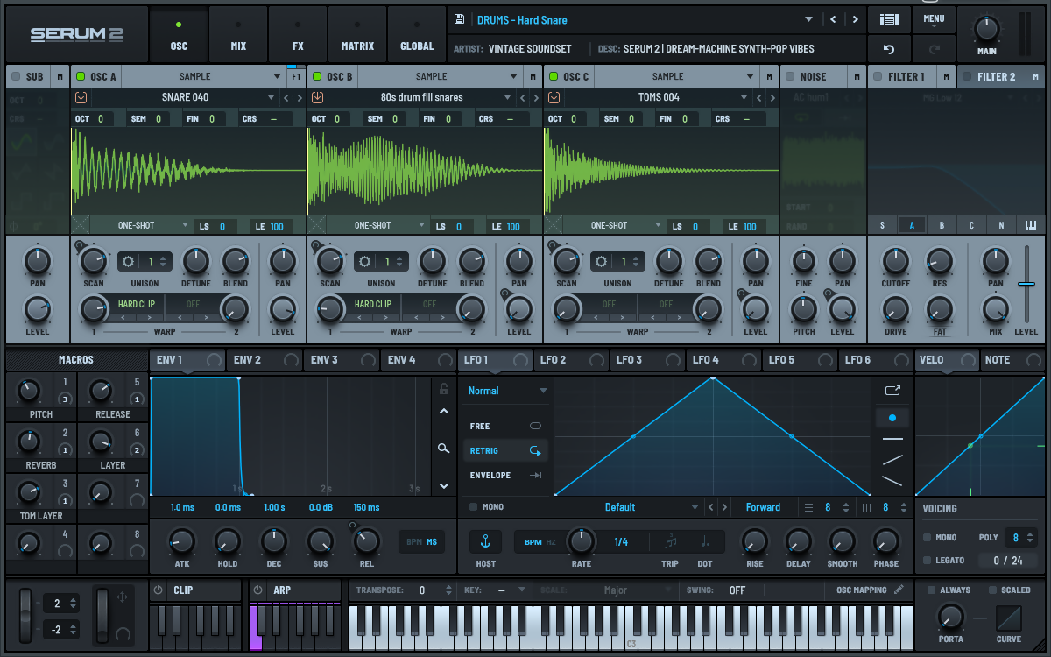Click the filter CUTOFF knob
The width and height of the screenshot is (1051, 657).
tap(895, 261)
